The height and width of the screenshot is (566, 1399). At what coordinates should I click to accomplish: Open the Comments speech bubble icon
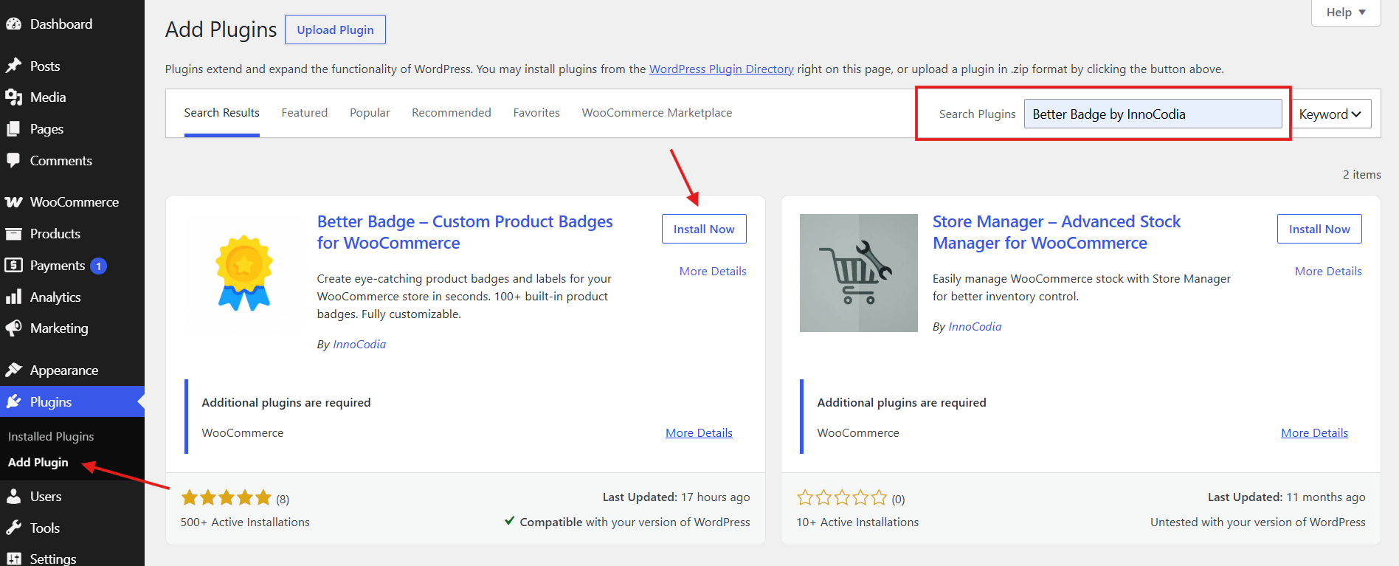[x=13, y=160]
